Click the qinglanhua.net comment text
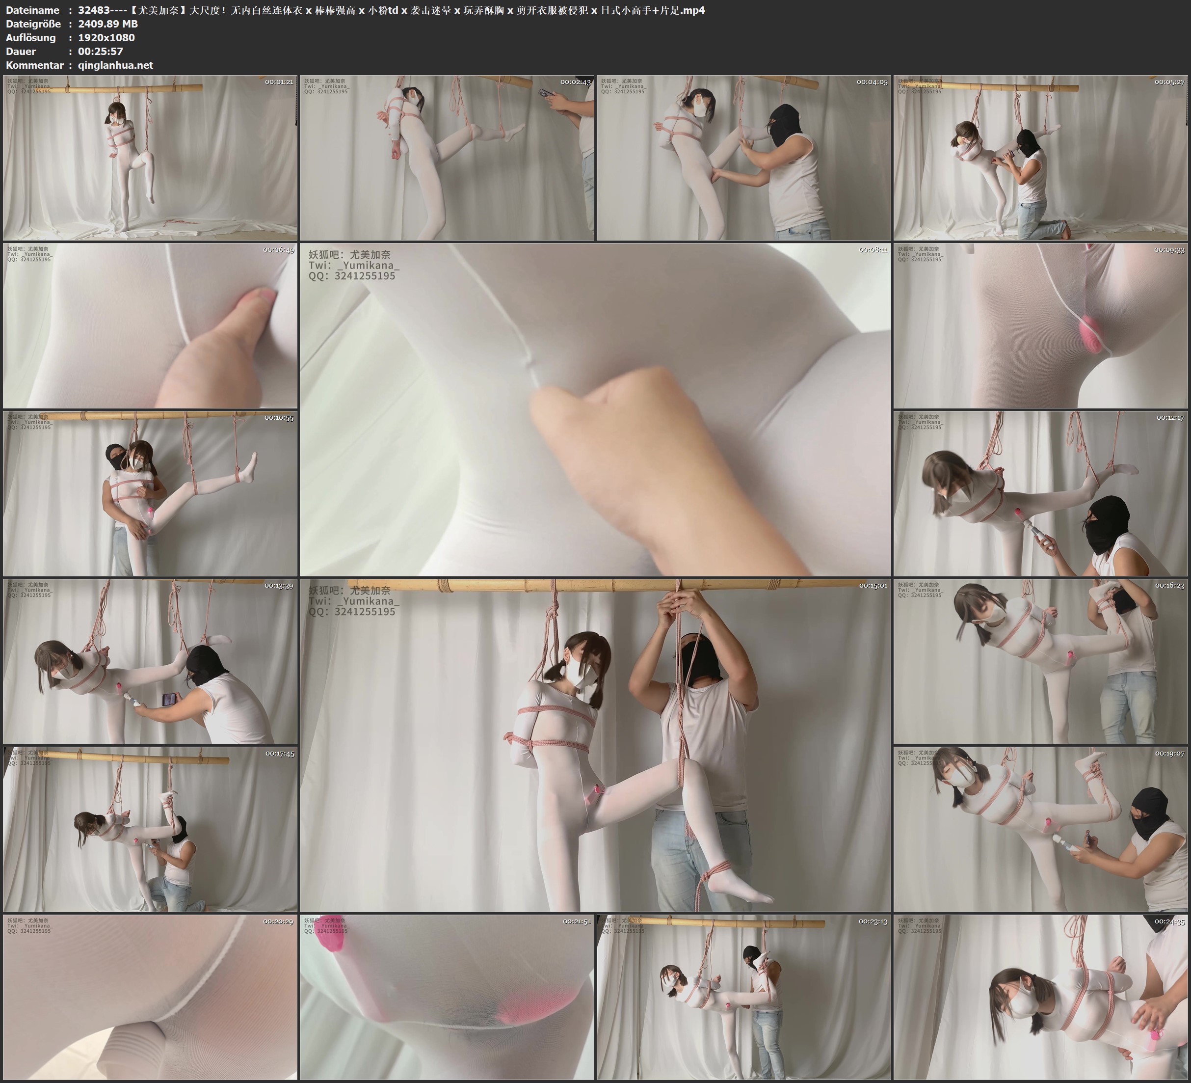 click(115, 65)
